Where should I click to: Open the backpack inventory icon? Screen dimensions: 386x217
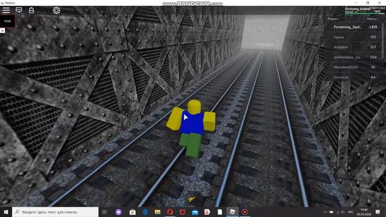pyautogui.click(x=31, y=10)
